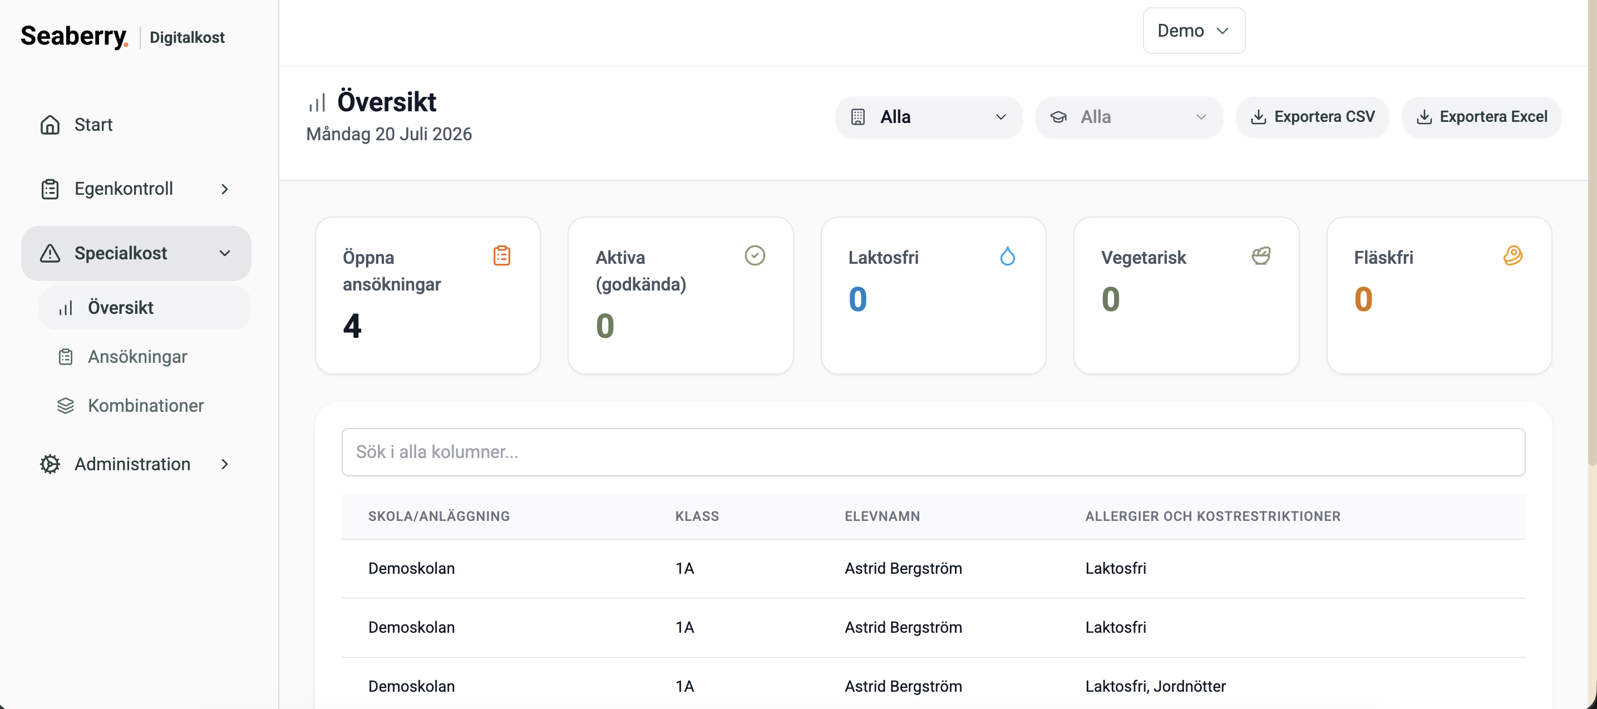Focus the 'Sök i alla kolumner' search field
This screenshot has width=1597, height=709.
[x=934, y=452]
